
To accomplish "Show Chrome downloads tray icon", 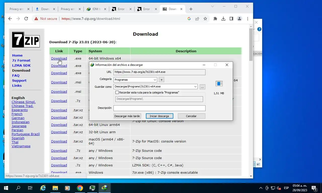I will [223, 19].
